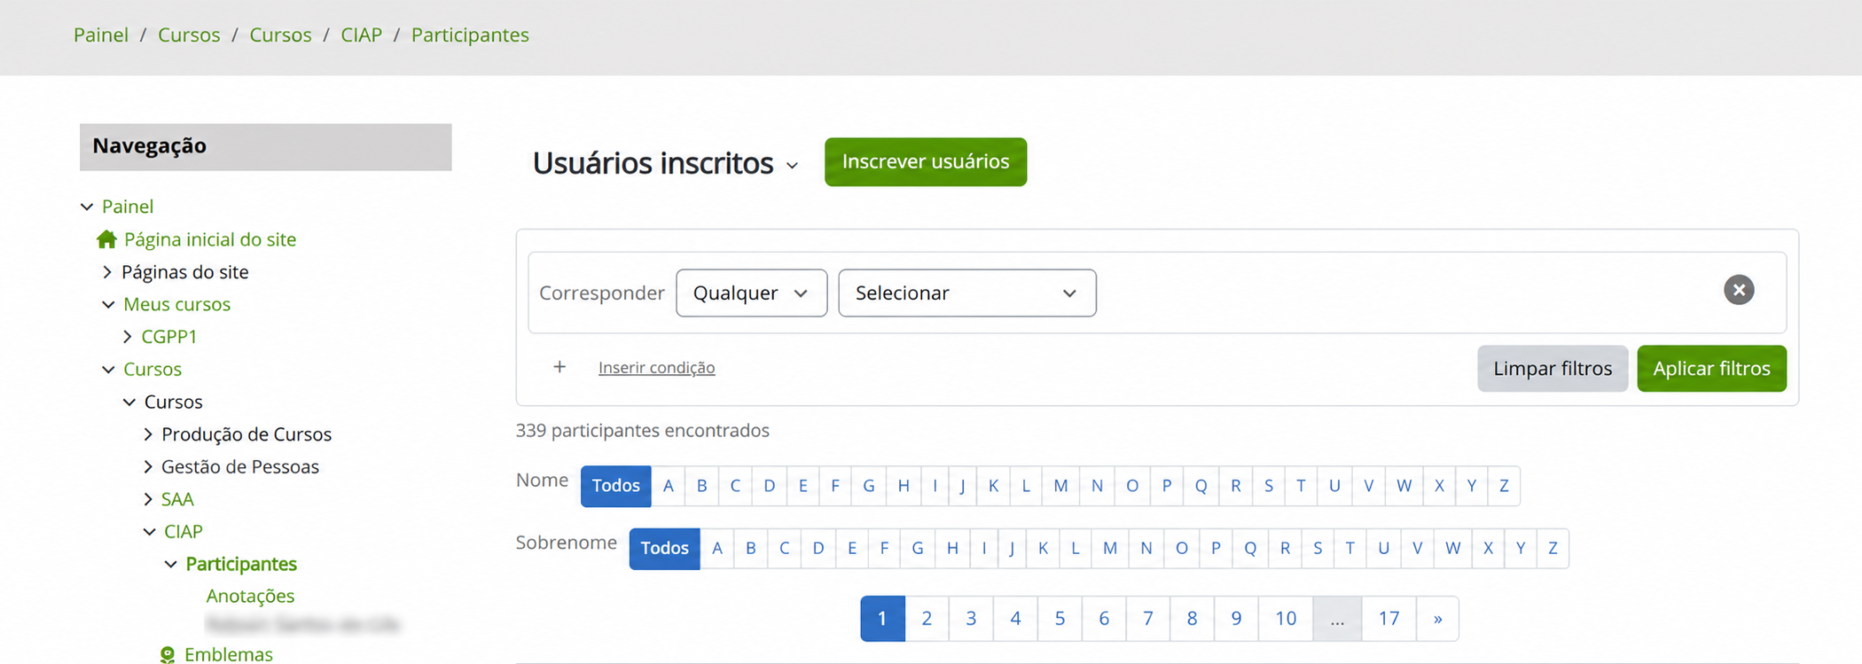Open Anotações under Participantes
Viewport: 1862px width, 664px height.
250,596
